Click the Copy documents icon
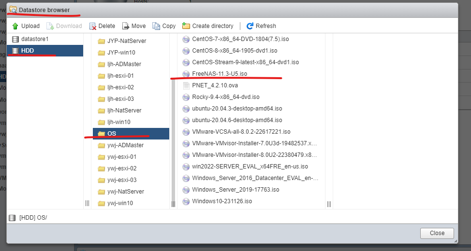The image size is (471, 251). coord(156,26)
